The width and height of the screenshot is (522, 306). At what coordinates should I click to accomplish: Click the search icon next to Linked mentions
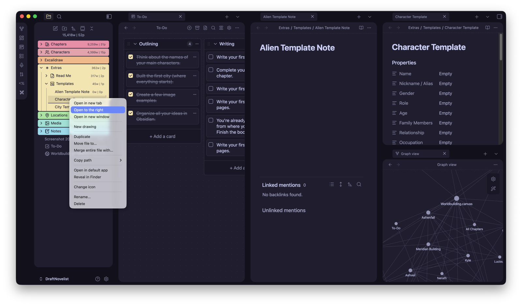[359, 184]
